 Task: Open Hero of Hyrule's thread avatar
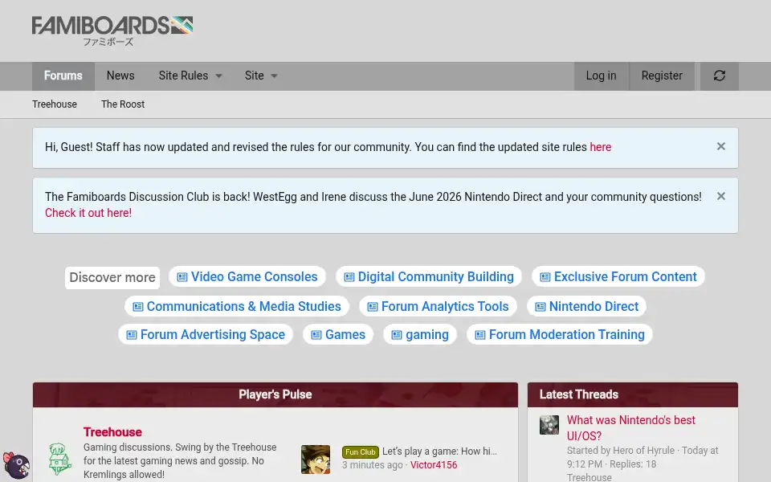pyautogui.click(x=549, y=425)
